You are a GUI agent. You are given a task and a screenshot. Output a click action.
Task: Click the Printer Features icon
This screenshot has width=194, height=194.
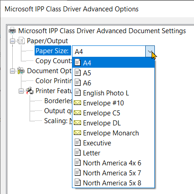(x=30, y=91)
